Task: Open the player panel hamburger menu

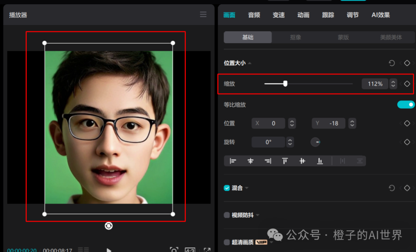Action: (203, 15)
